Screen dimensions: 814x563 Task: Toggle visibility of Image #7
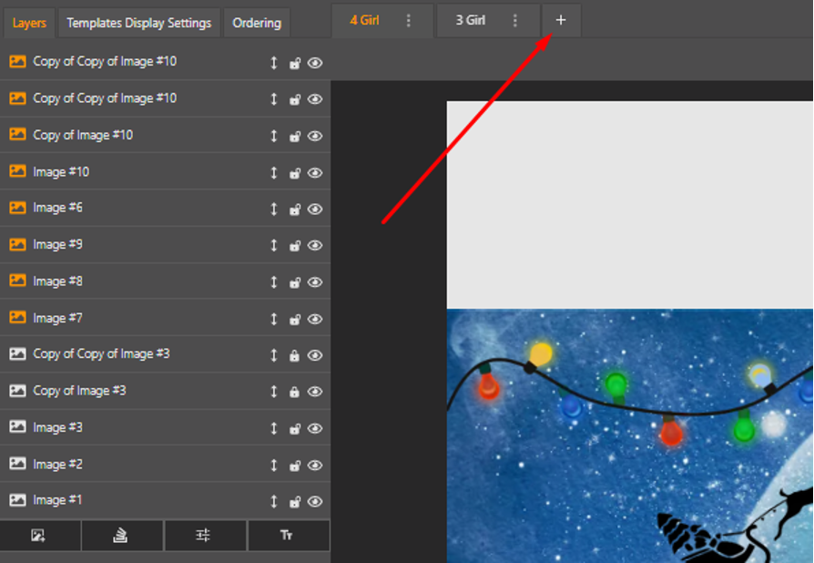tap(315, 320)
